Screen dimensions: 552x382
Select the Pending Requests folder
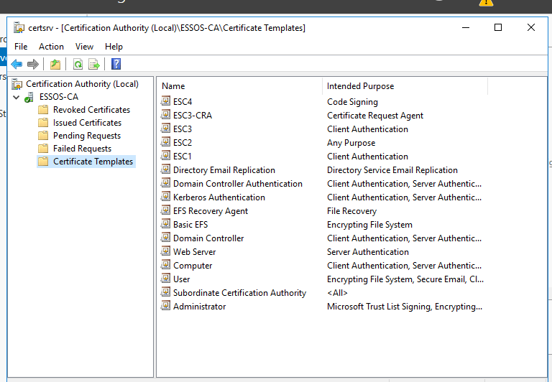coord(86,136)
